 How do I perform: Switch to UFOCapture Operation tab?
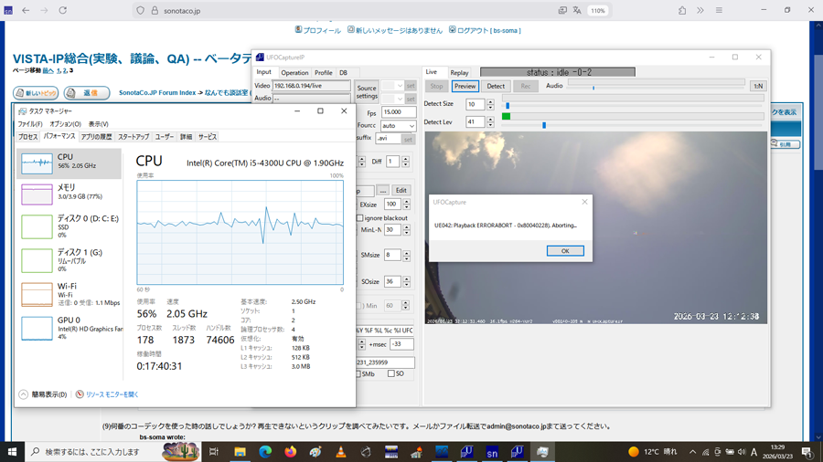click(x=294, y=73)
